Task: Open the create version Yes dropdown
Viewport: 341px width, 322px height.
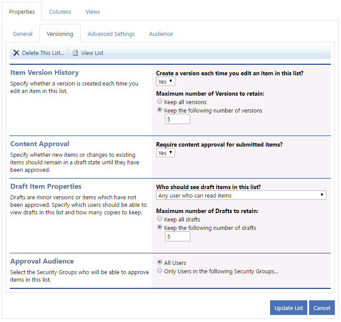Action: point(165,81)
